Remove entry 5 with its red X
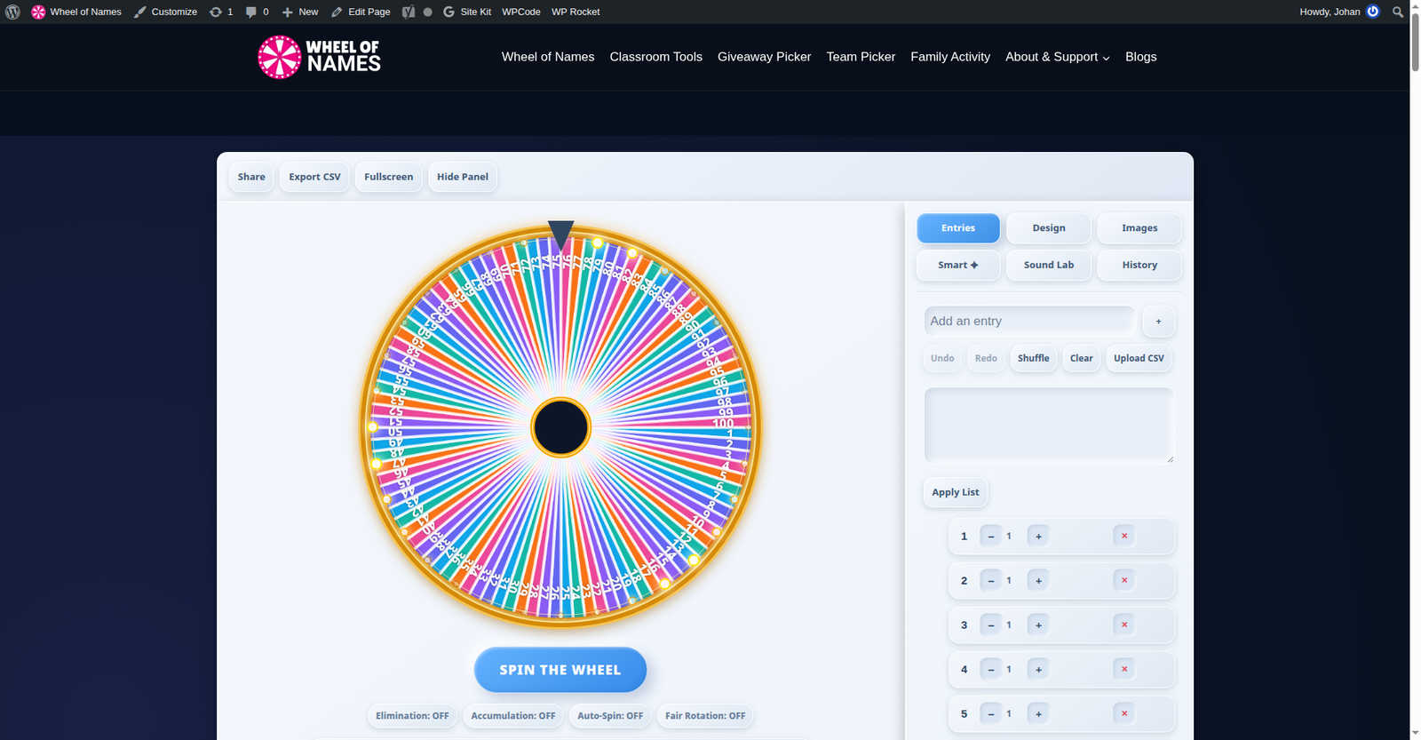 pyautogui.click(x=1124, y=713)
